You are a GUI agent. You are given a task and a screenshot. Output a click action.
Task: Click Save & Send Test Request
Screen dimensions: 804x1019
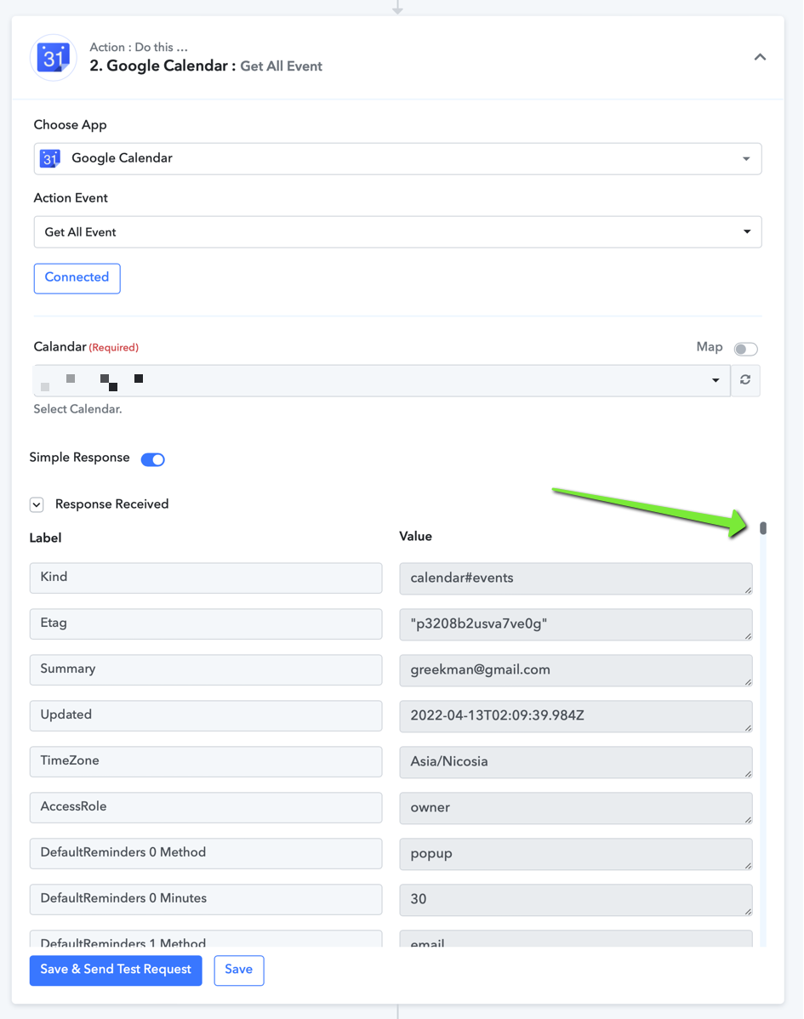(116, 971)
